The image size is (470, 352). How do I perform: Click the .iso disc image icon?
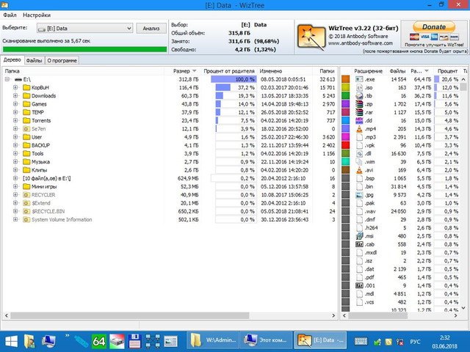pyautogui.click(x=359, y=88)
